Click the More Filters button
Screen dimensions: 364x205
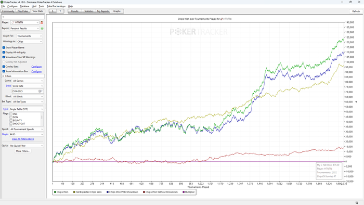[22, 151]
